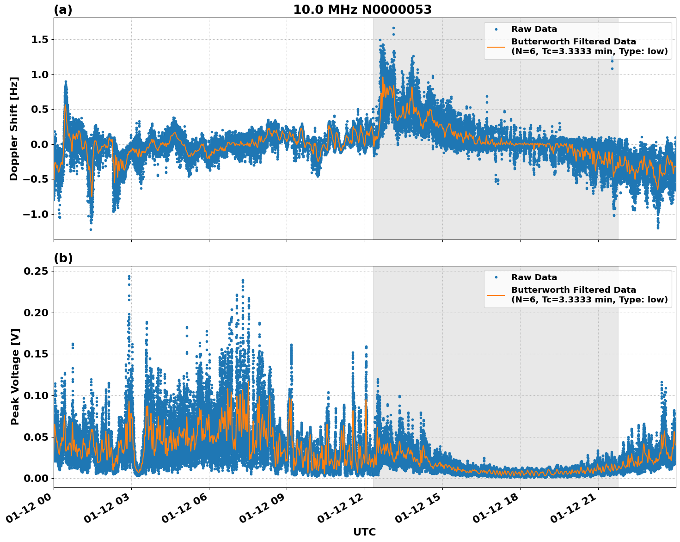Click the "01-12 09" time tick label
This screenshot has width=680, height=542.
pyautogui.click(x=263, y=508)
